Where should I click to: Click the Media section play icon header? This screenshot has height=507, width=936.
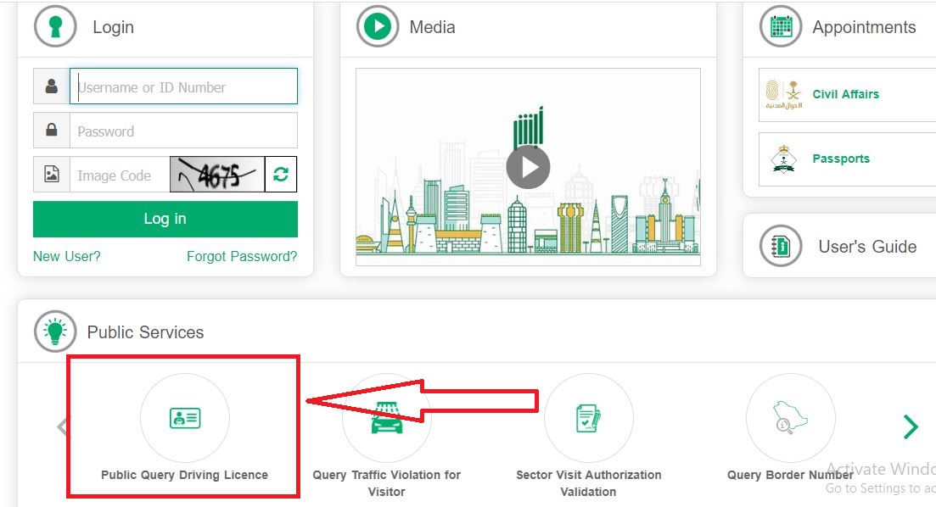pyautogui.click(x=376, y=26)
